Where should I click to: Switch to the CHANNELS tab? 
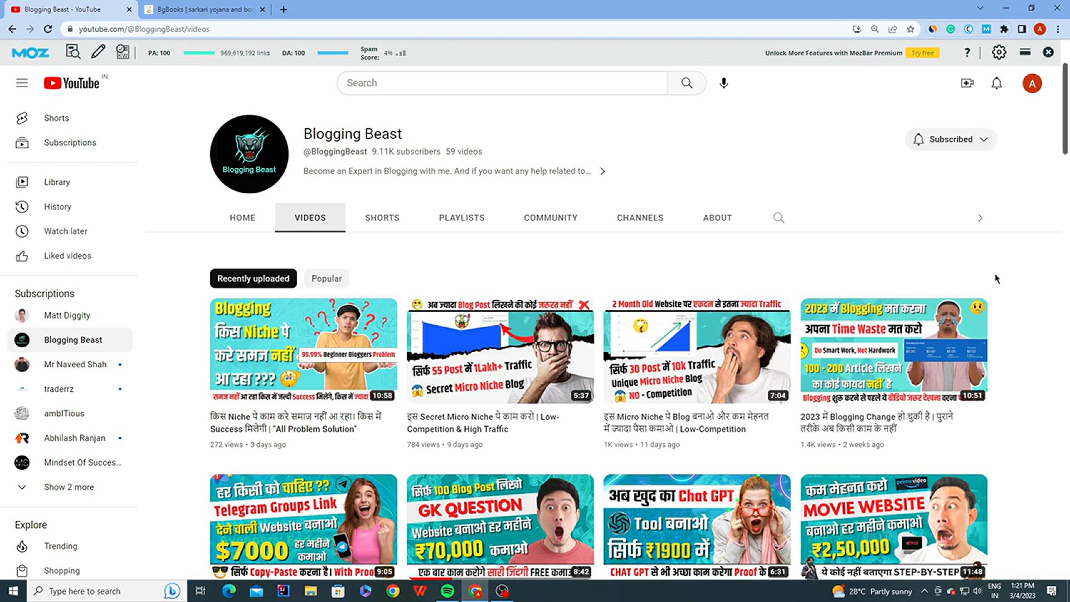click(640, 218)
